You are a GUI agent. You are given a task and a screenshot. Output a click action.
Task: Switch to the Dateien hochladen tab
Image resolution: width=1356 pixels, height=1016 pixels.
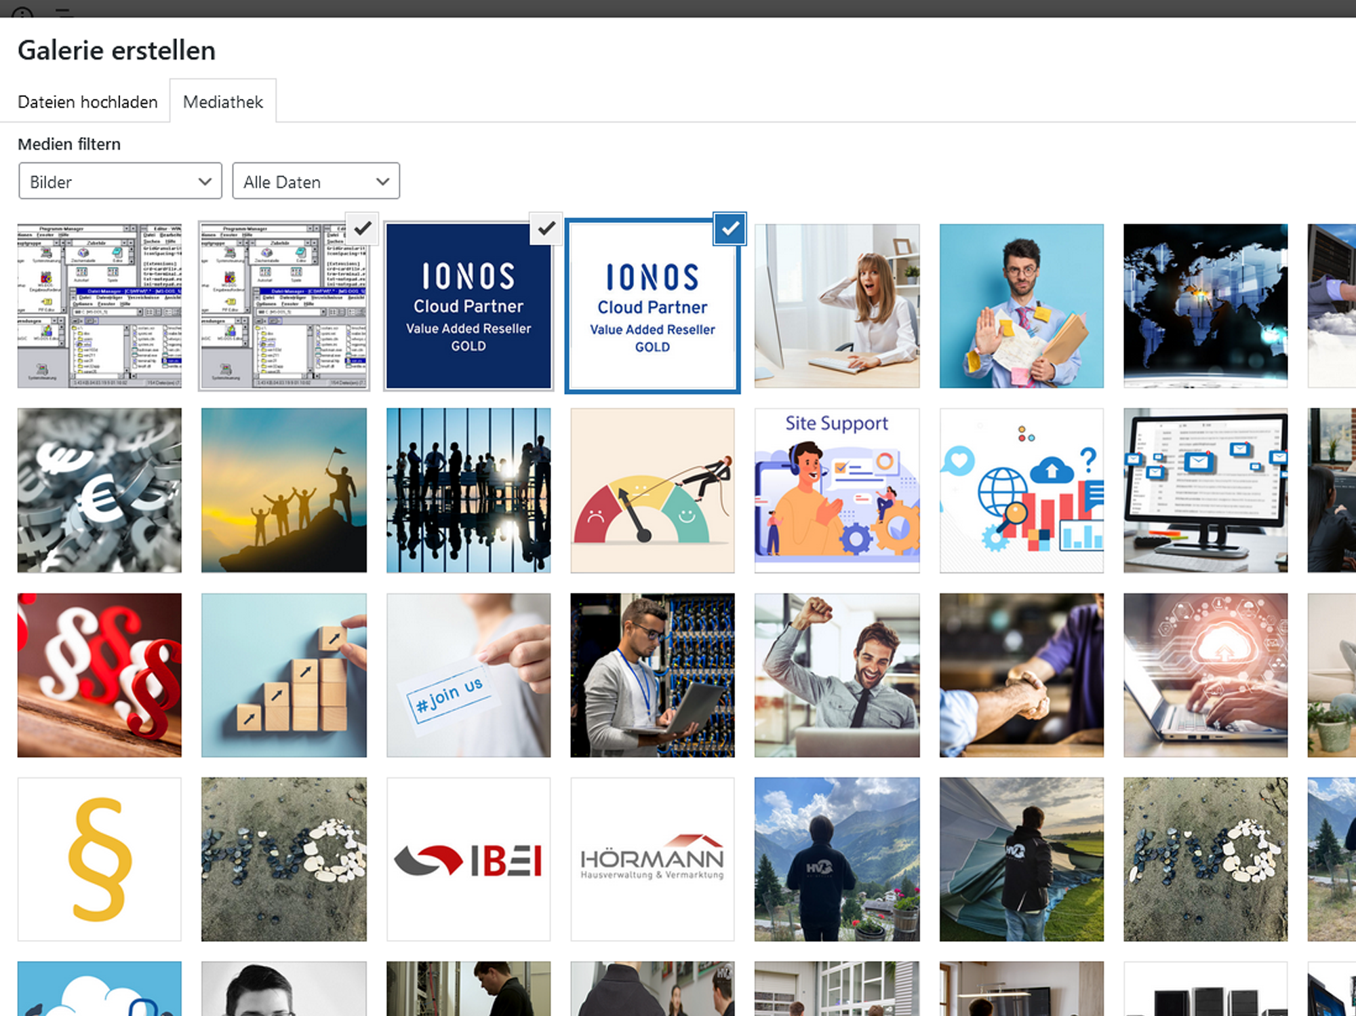point(87,102)
